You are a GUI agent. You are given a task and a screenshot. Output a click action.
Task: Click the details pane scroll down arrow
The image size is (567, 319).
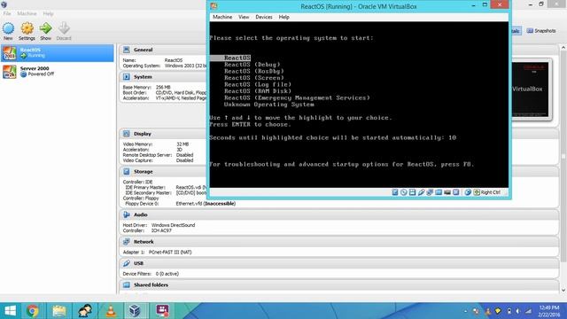[x=563, y=290]
